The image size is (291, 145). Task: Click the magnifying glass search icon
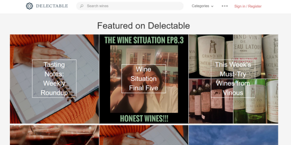(x=82, y=6)
